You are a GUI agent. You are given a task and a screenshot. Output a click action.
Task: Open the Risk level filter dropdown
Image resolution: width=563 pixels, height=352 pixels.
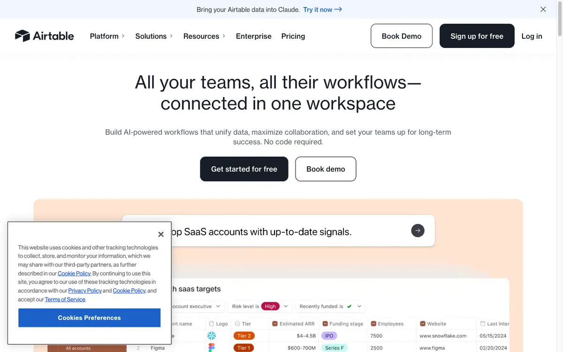260,306
